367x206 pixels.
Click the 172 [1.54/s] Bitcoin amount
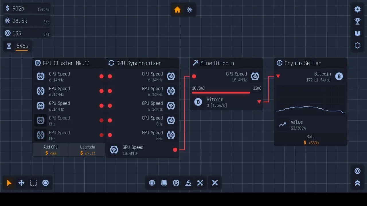coord(318,80)
